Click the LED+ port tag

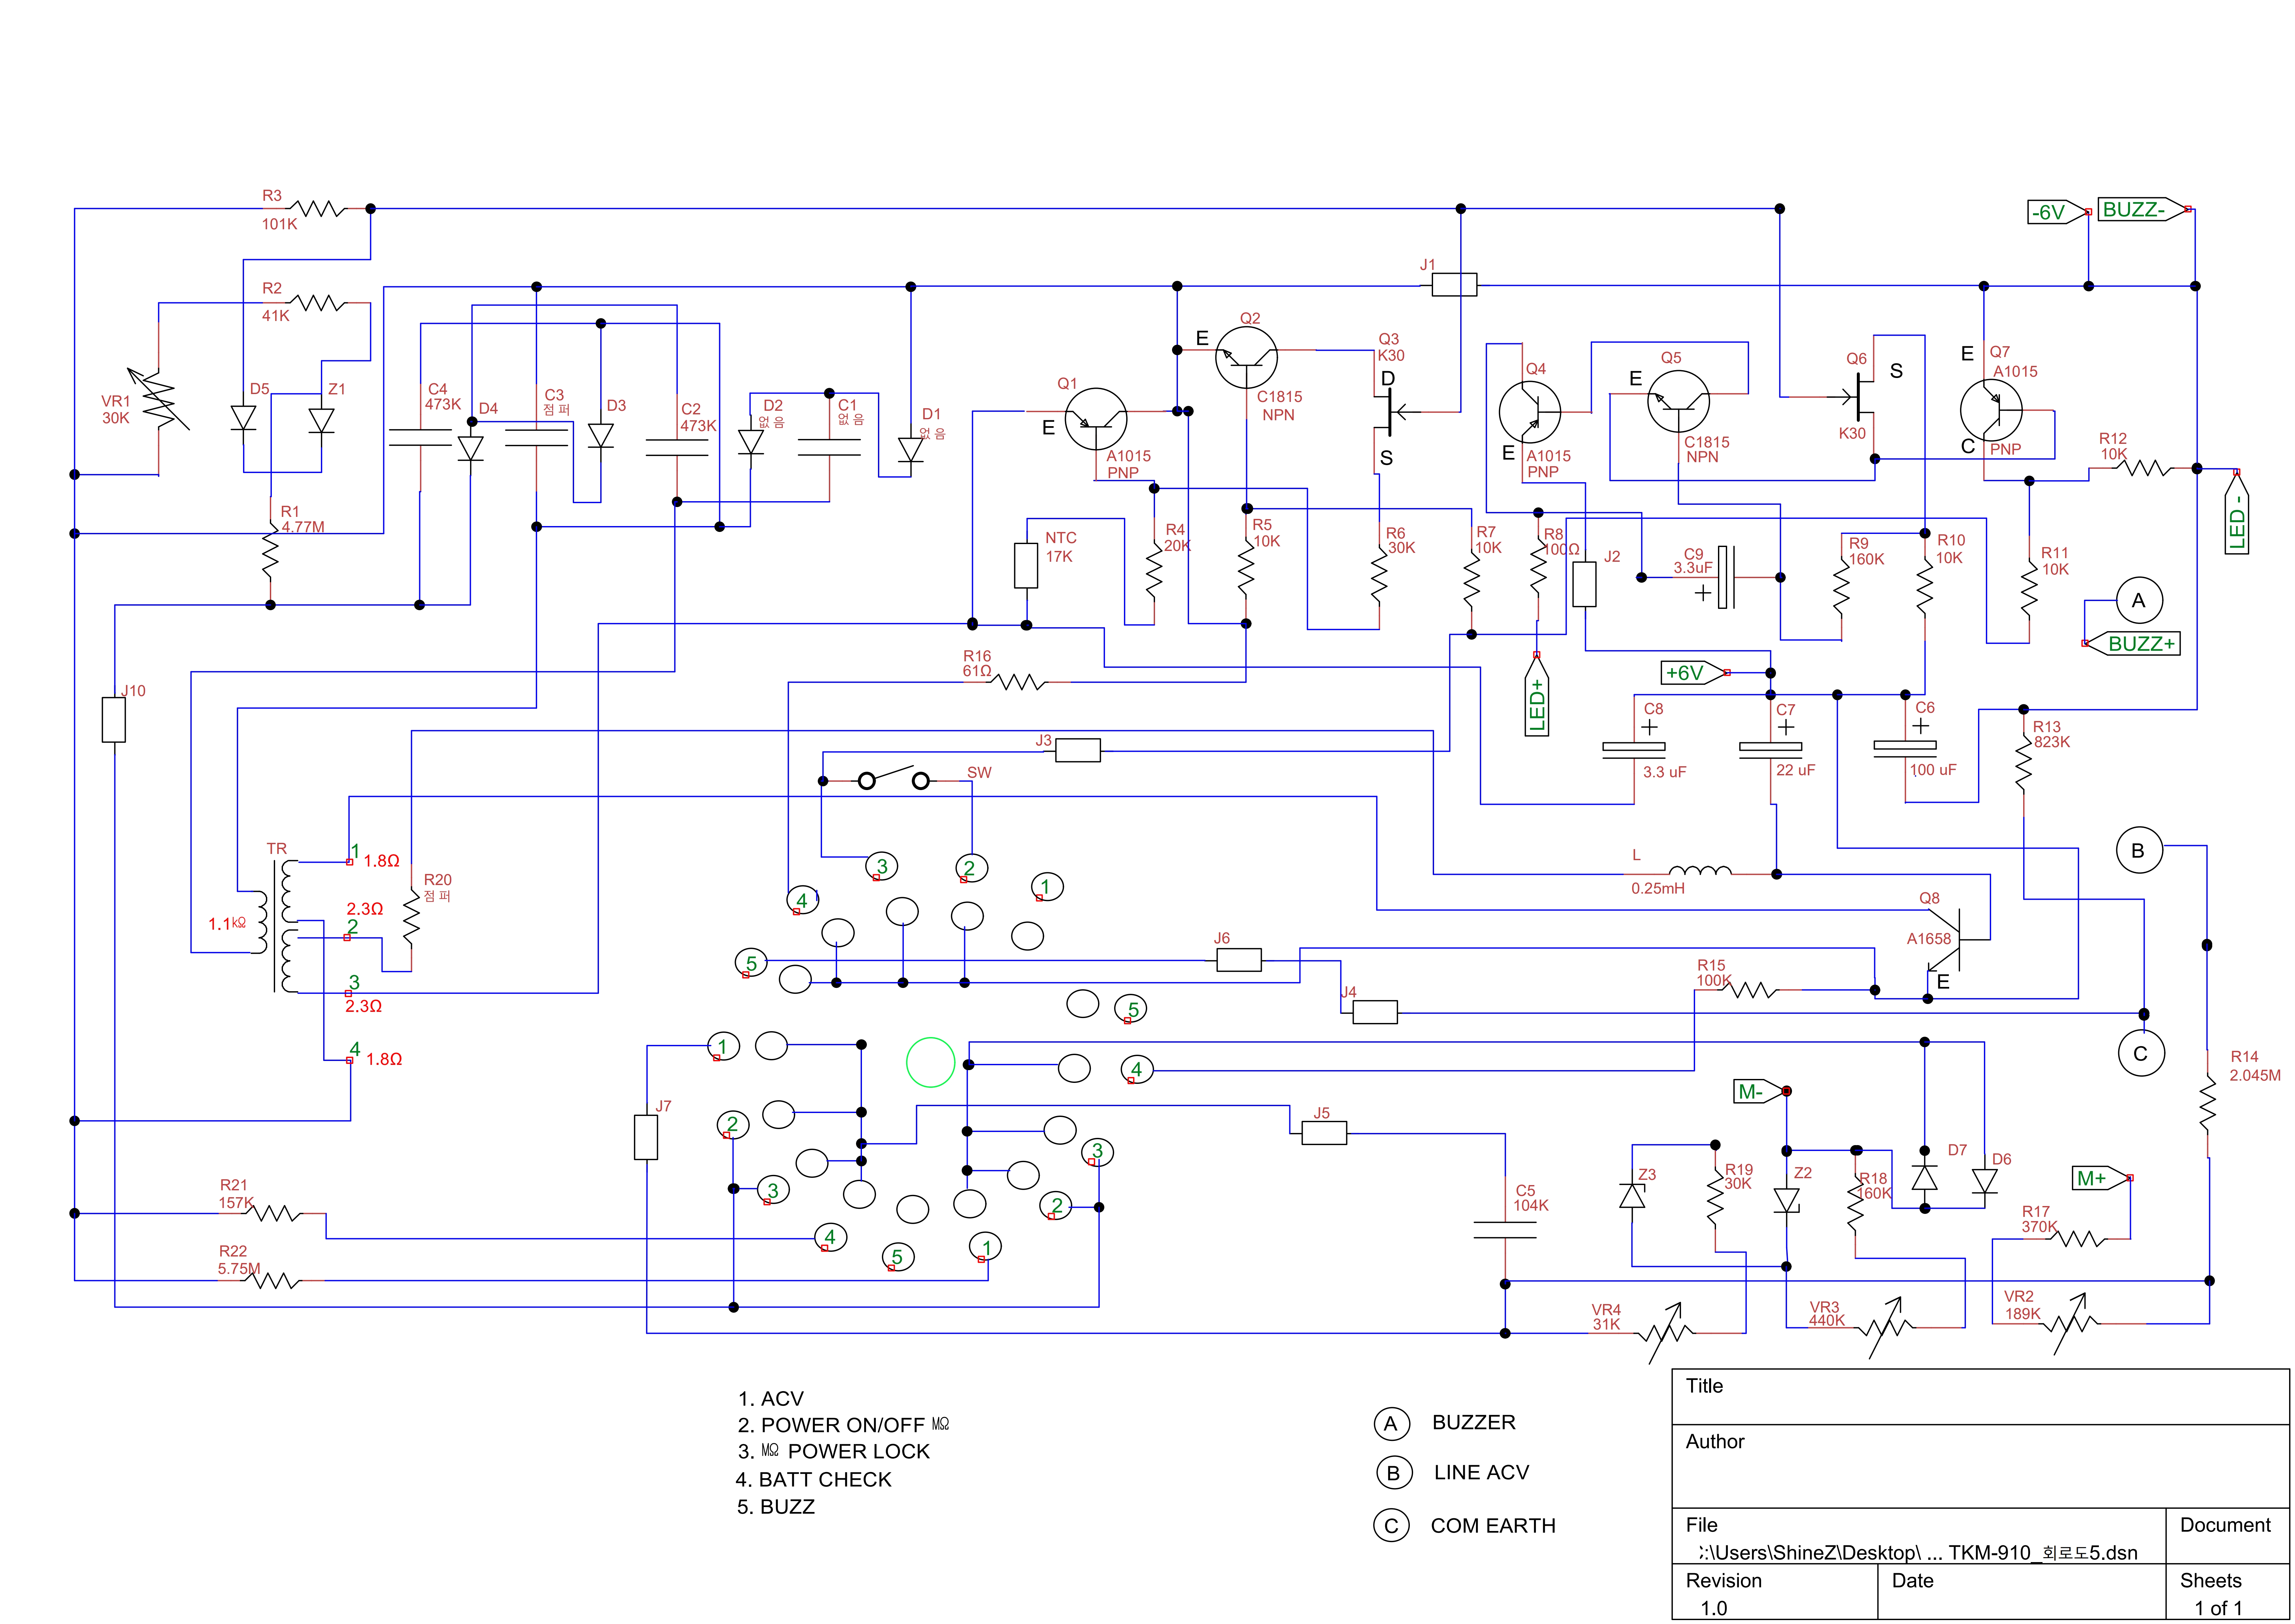tap(1537, 694)
